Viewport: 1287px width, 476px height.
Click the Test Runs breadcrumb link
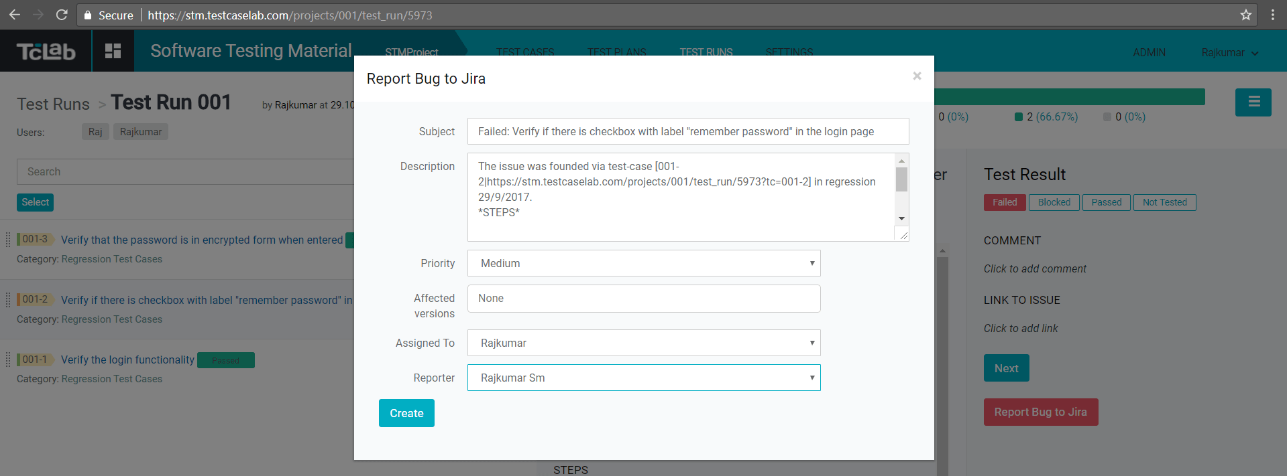coord(53,104)
